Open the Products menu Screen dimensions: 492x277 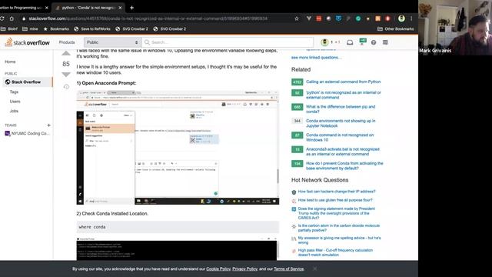pyautogui.click(x=67, y=42)
